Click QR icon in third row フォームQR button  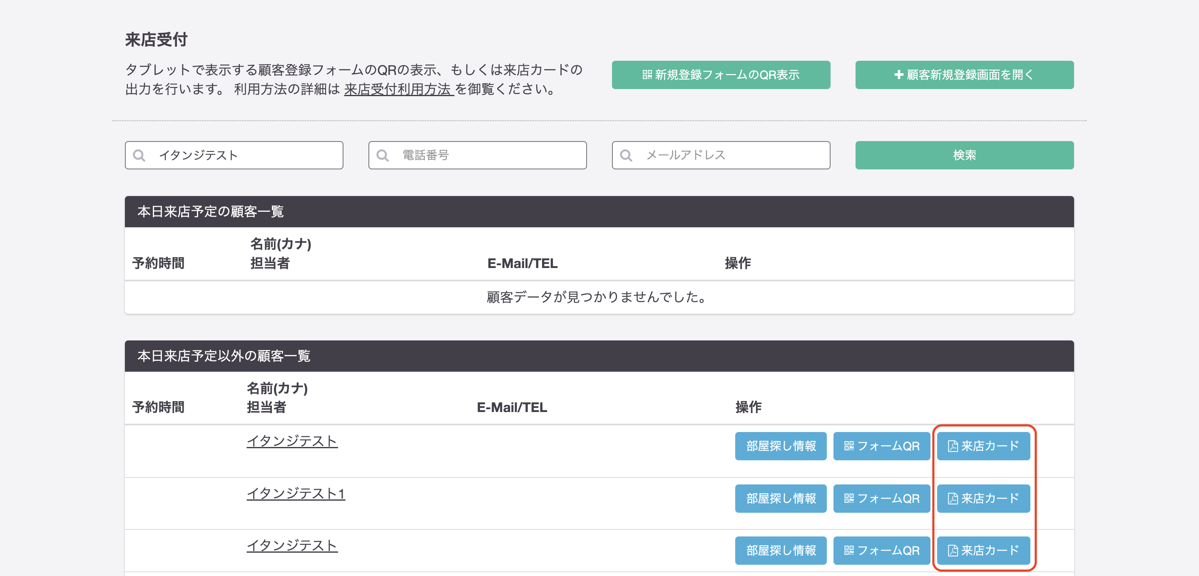pyautogui.click(x=848, y=550)
